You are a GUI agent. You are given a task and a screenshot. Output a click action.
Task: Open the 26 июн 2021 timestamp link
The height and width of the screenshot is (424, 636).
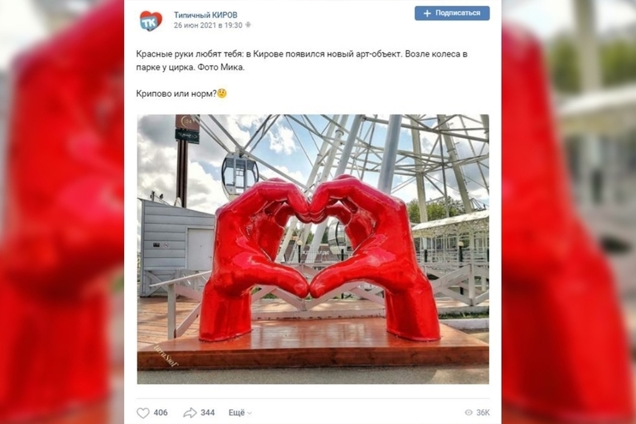(208, 25)
